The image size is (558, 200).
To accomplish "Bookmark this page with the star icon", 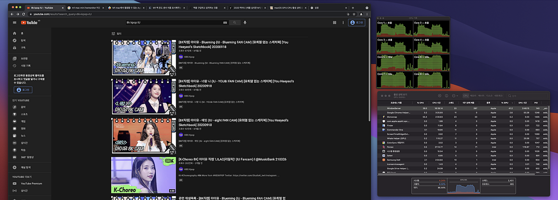I will tap(354, 14).
